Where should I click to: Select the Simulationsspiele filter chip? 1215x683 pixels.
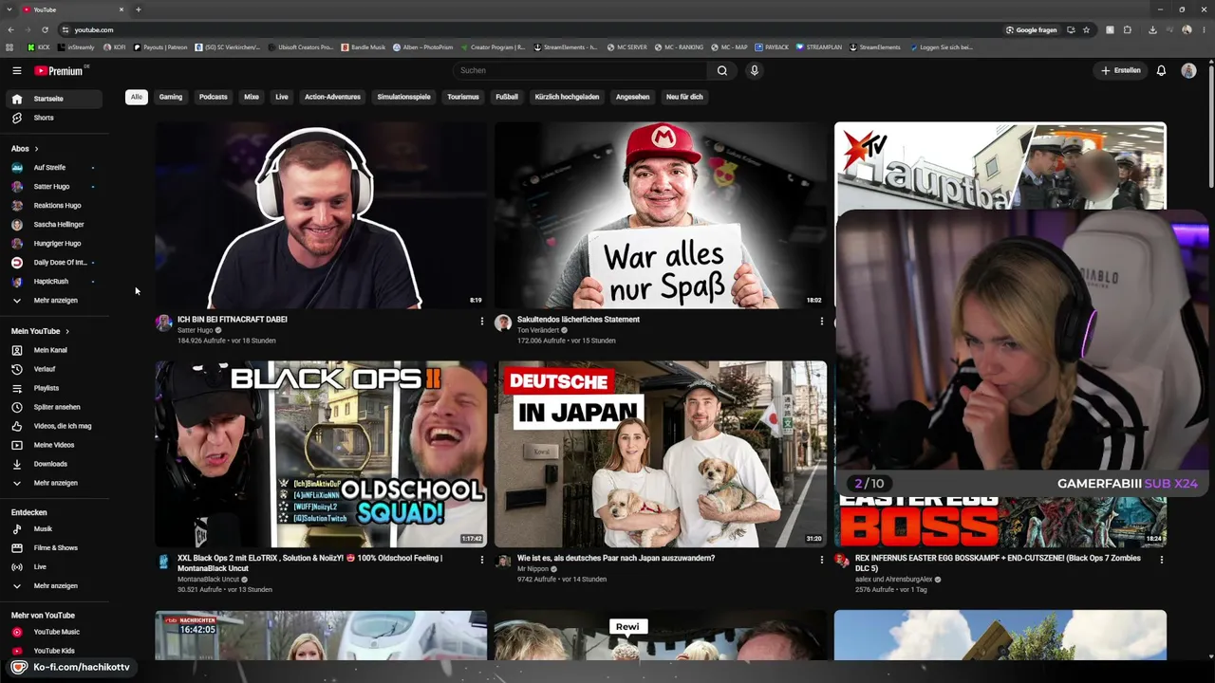pyautogui.click(x=403, y=97)
